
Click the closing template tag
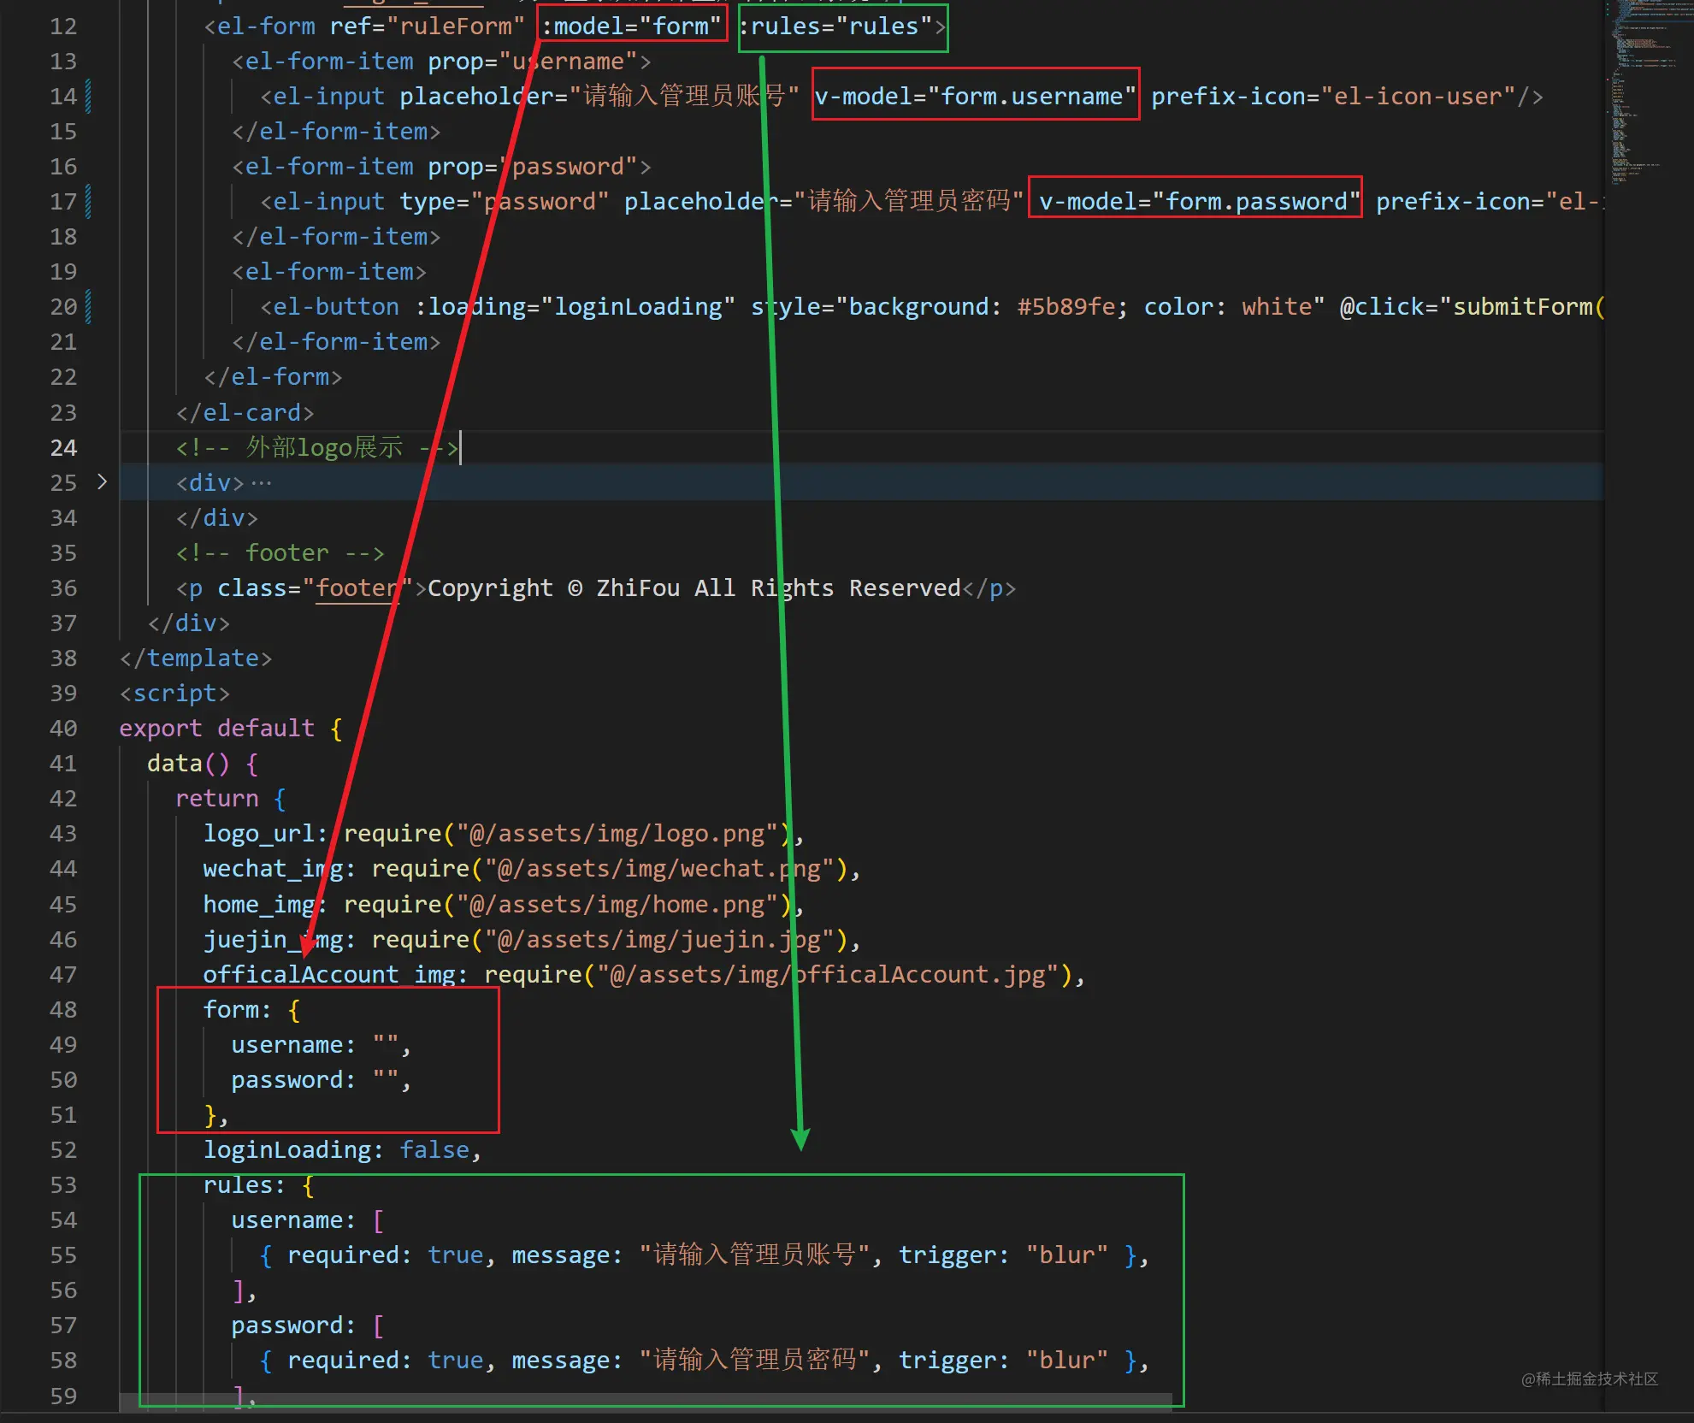196,658
